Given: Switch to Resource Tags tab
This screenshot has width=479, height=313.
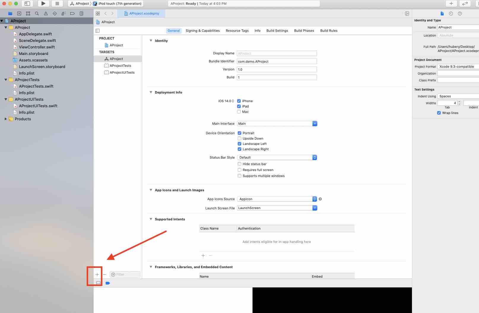Looking at the screenshot, I should coord(237,31).
